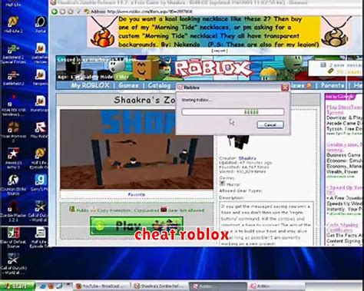Close the Roblox loading dialog

pyautogui.click(x=285, y=88)
